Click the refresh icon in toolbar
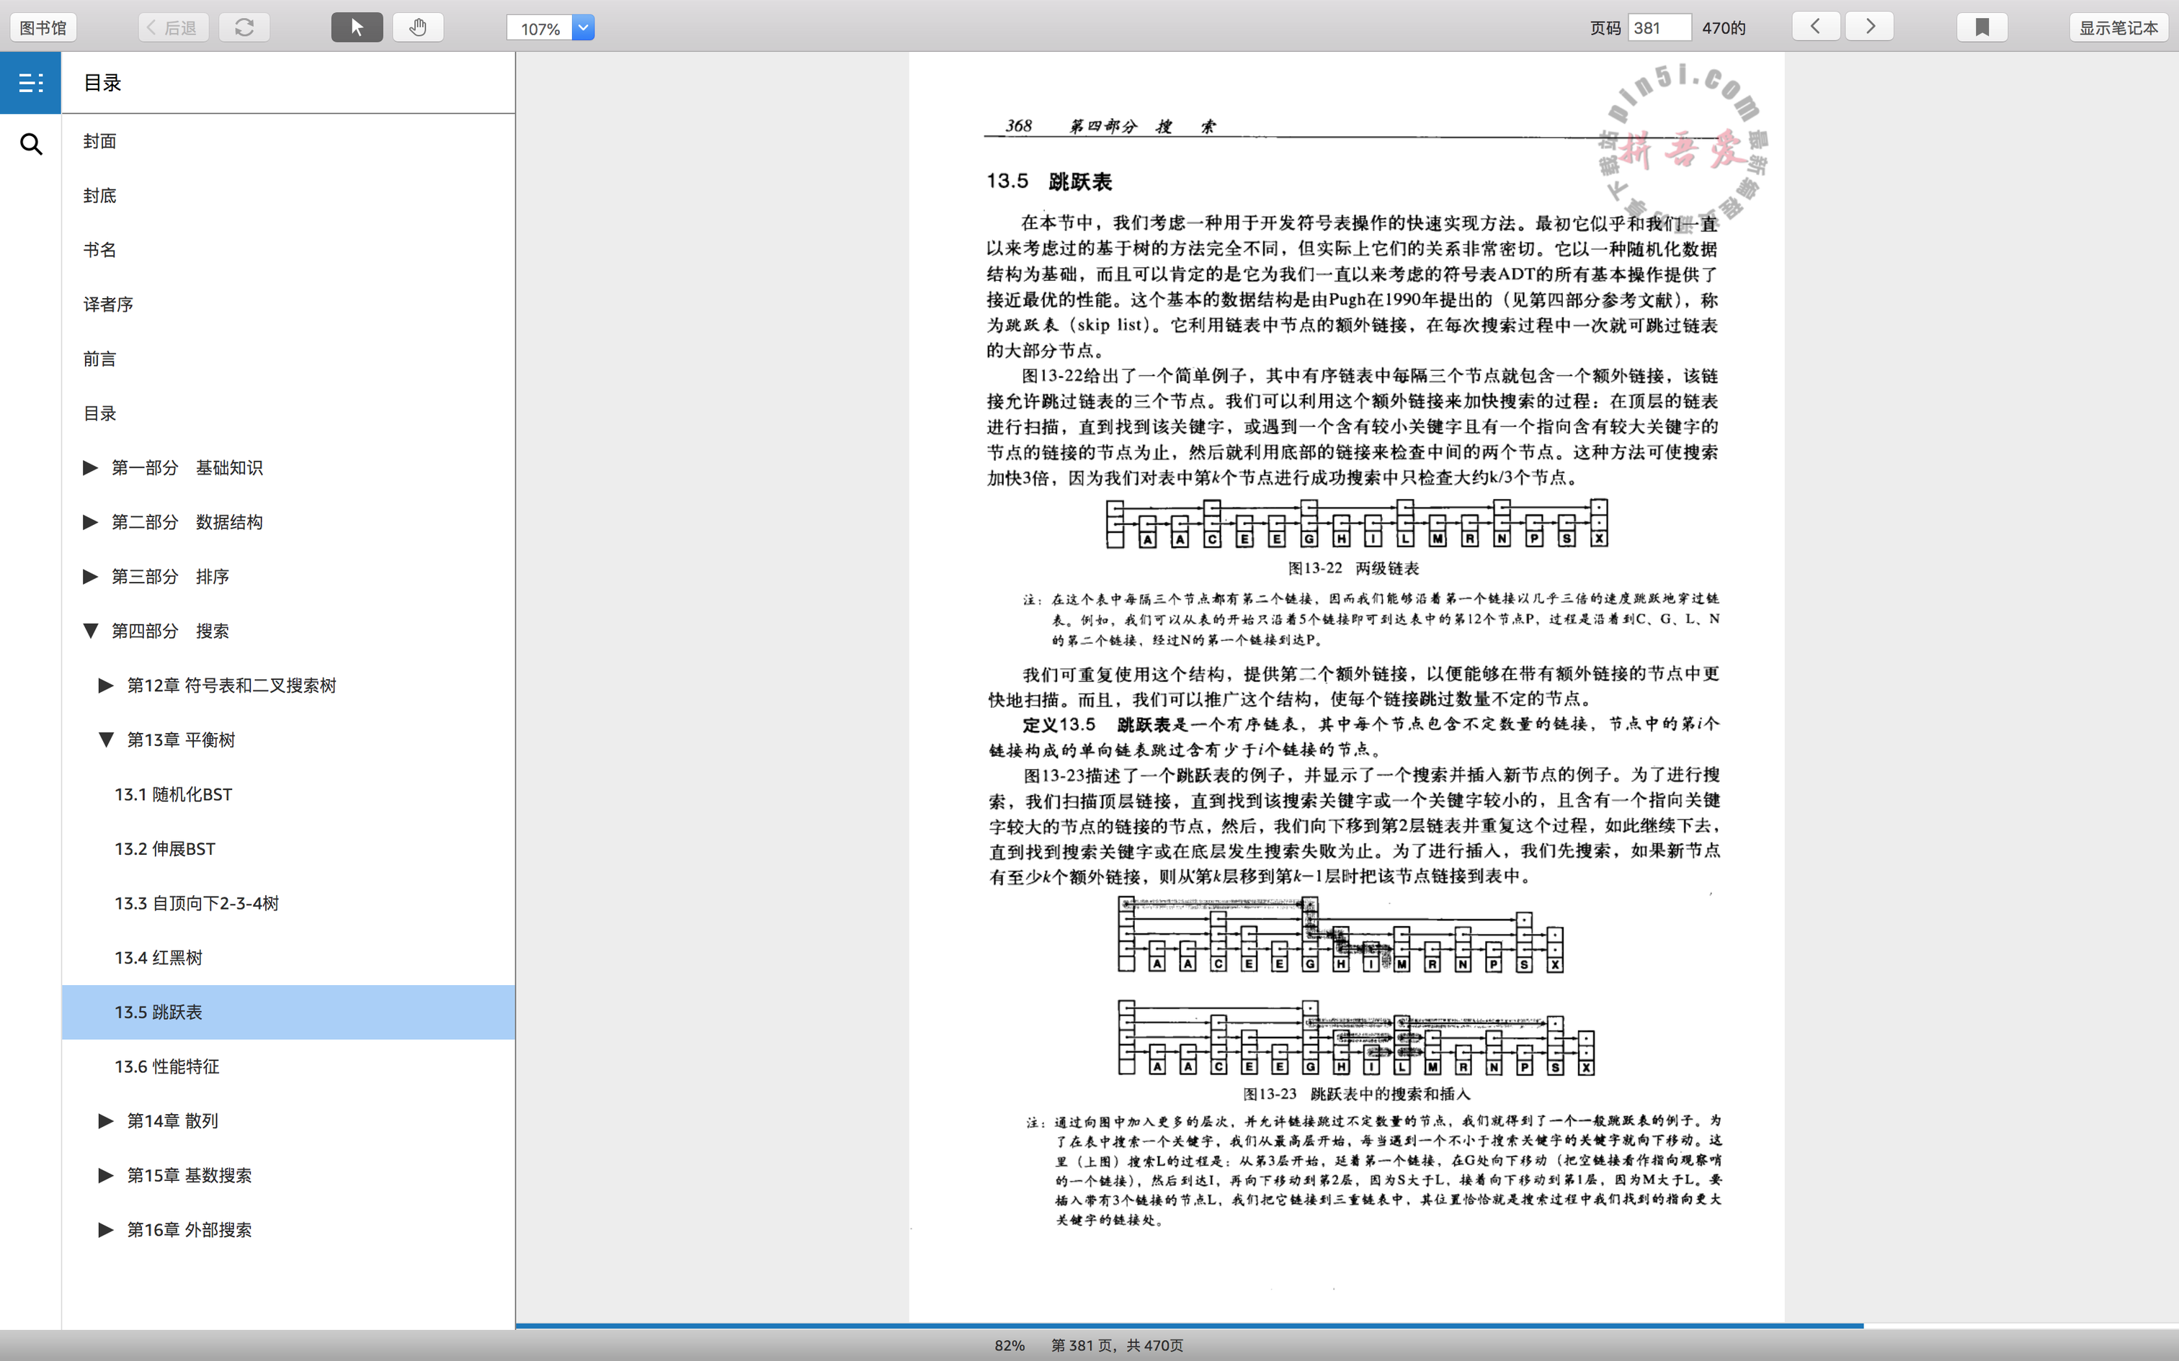2179x1361 pixels. pyautogui.click(x=244, y=27)
